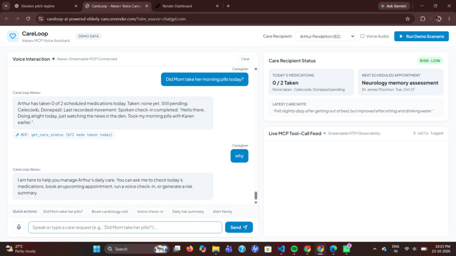The width and height of the screenshot is (456, 256).
Task: Focus the care request text input
Action: pos(125,227)
